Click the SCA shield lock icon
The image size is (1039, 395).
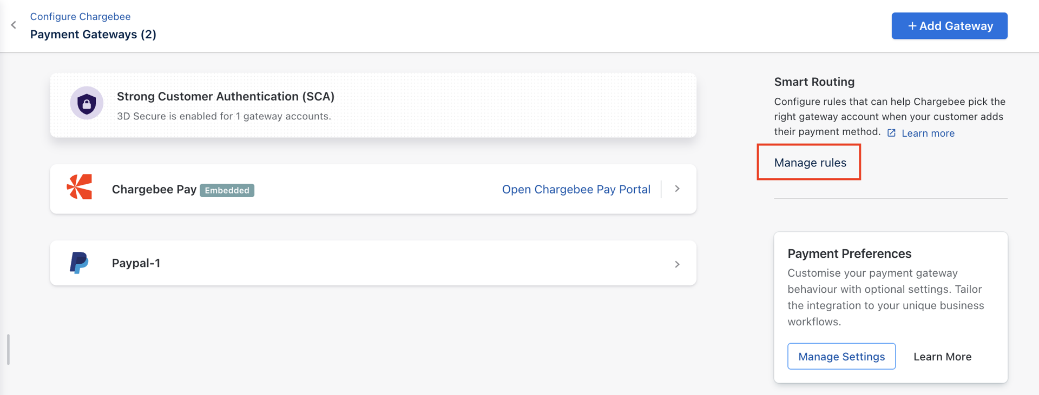click(x=87, y=103)
